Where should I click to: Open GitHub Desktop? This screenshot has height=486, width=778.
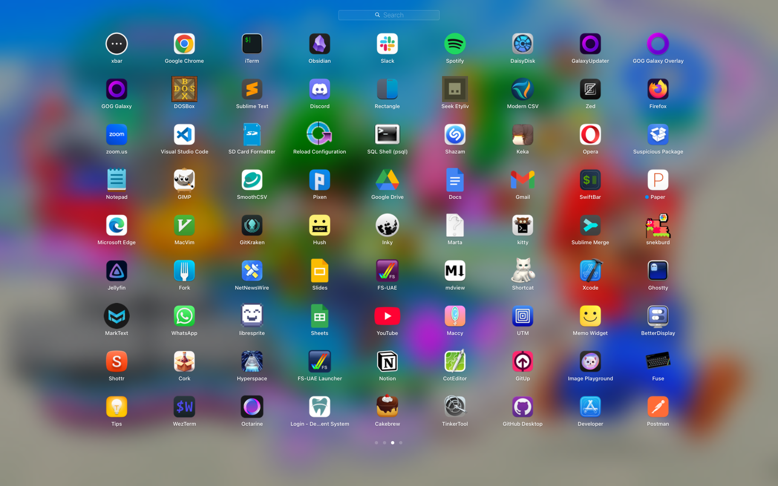(522, 406)
